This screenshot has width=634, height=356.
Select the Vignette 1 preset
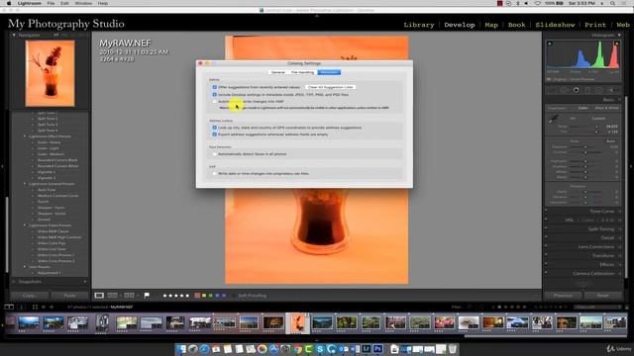click(47, 172)
